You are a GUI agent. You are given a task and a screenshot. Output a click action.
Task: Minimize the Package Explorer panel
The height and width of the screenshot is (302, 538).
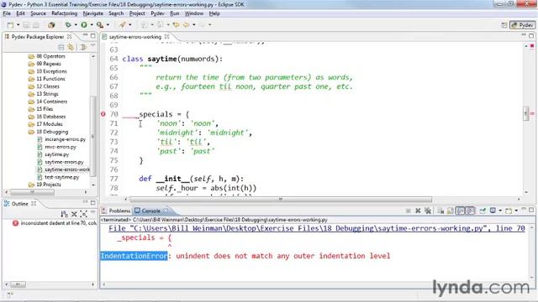point(85,36)
